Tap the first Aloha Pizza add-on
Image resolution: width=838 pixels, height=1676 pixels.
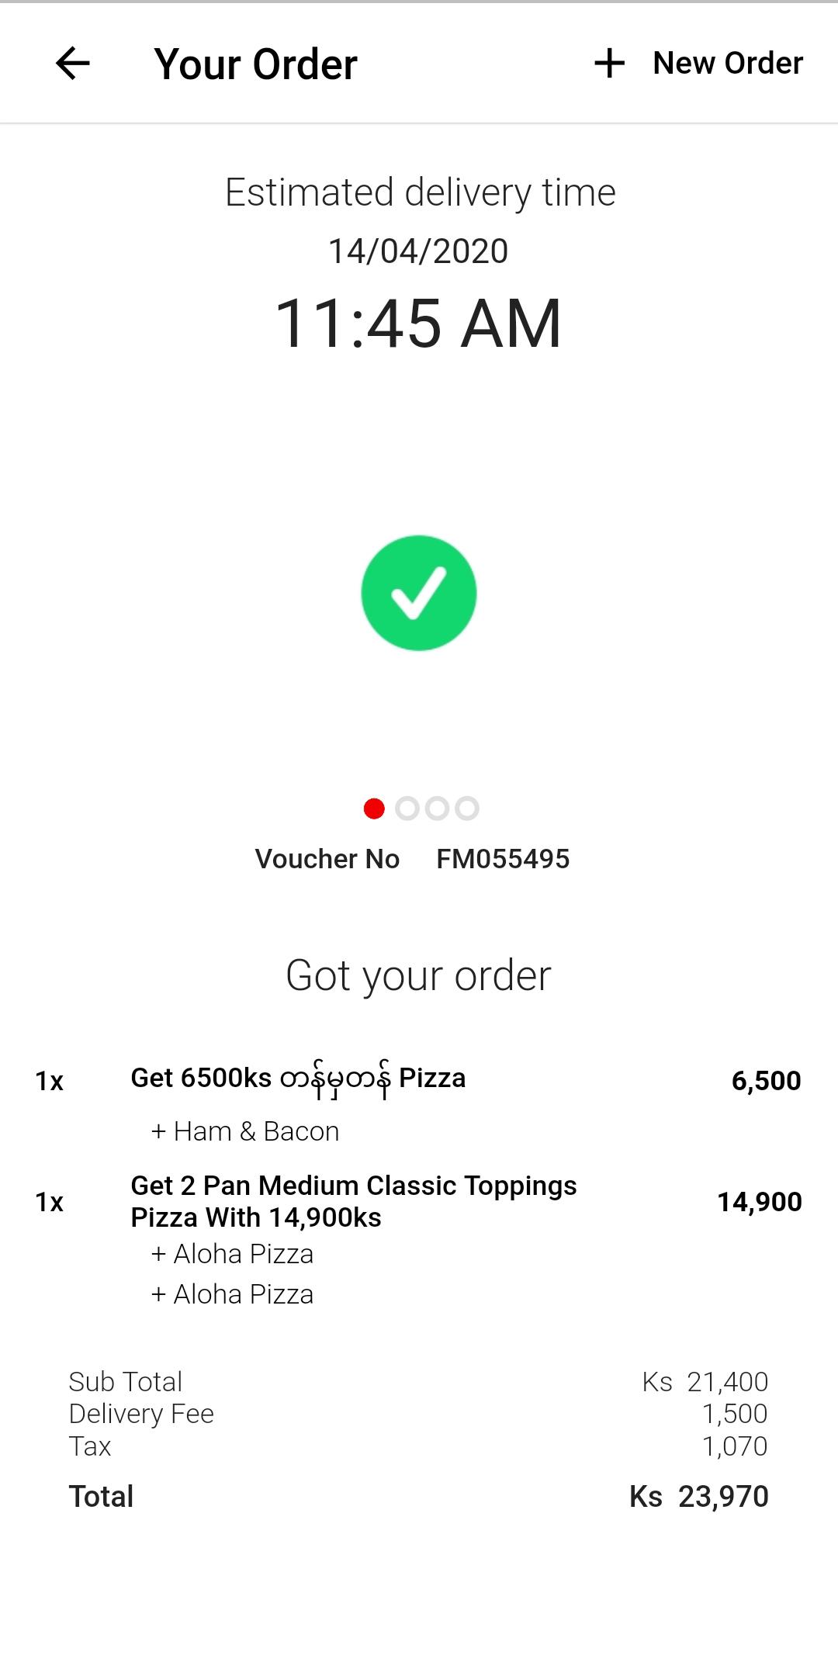click(x=233, y=1254)
